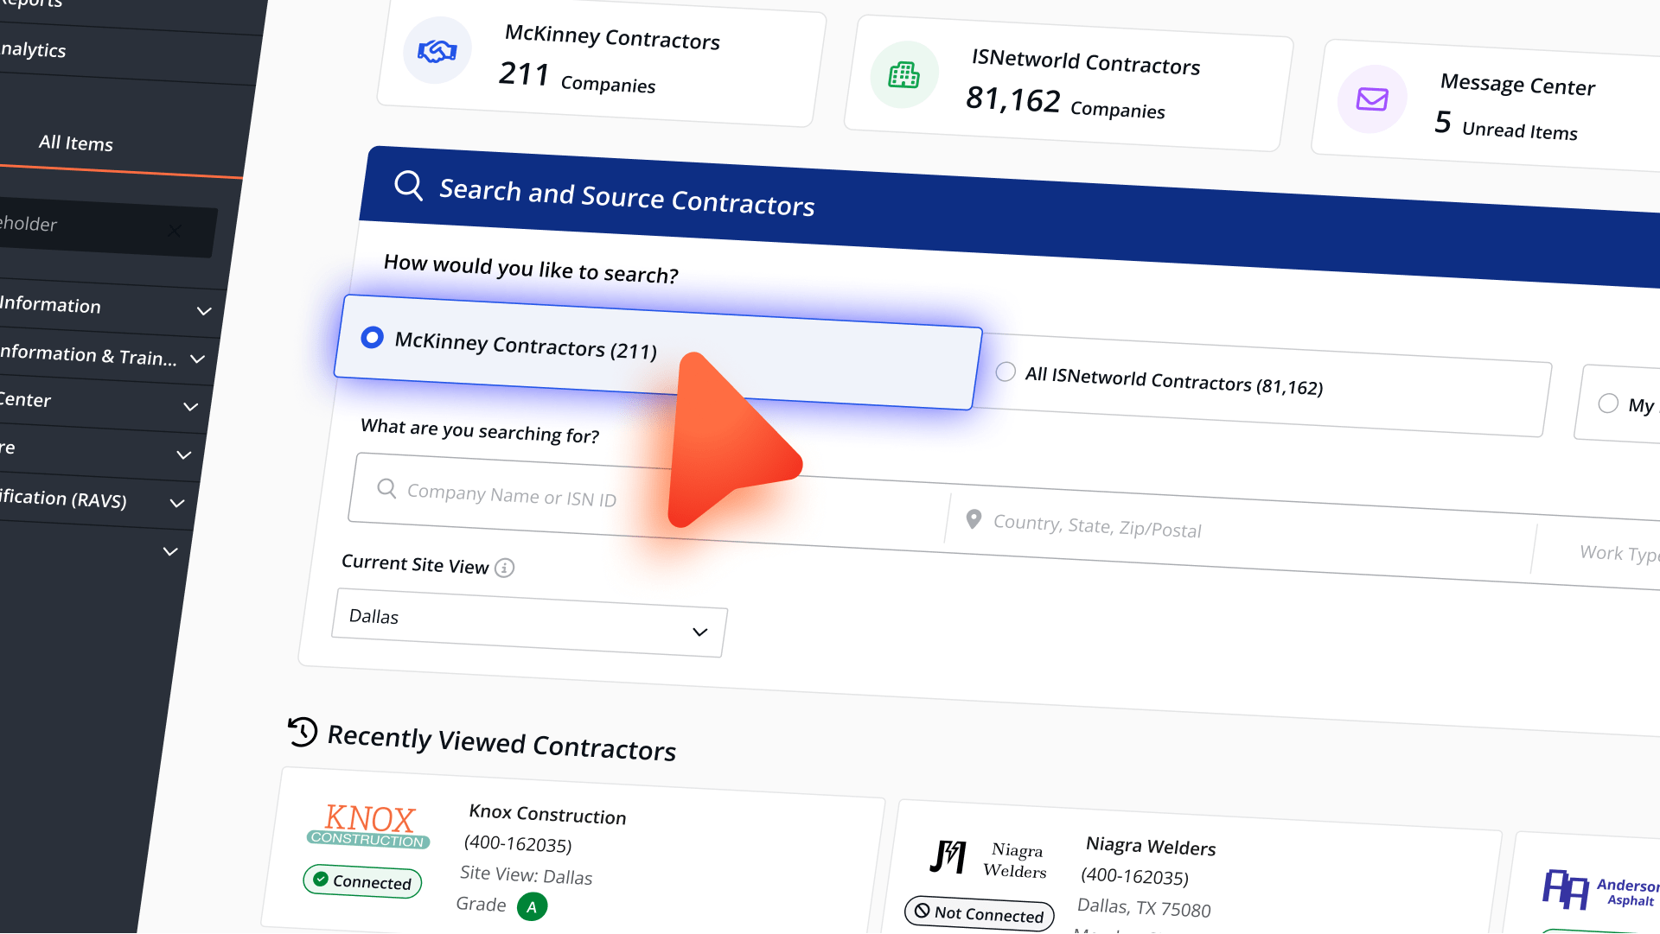Click the green Grade A badge
This screenshot has width=1660, height=934.
(532, 907)
